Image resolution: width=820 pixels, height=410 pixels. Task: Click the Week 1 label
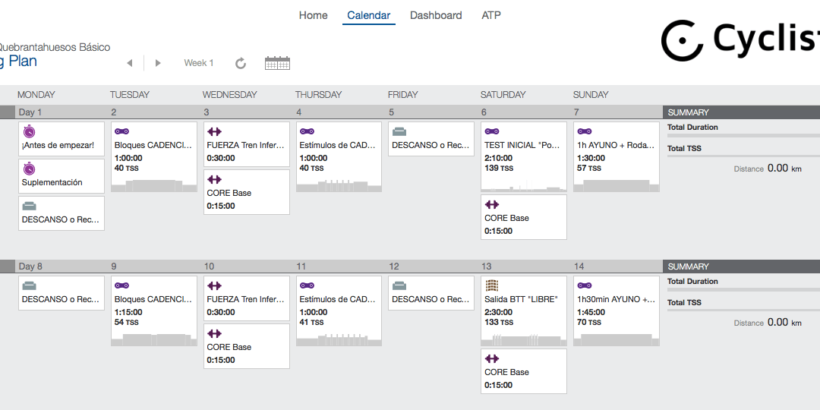point(199,63)
